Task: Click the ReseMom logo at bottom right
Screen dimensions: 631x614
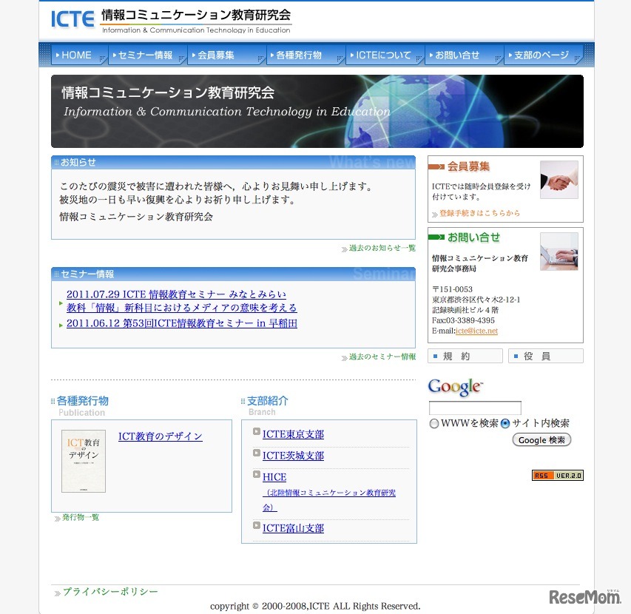Action: [x=585, y=598]
